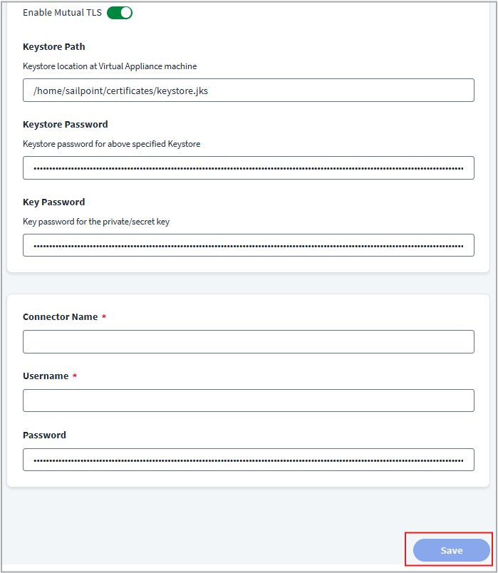Click the red asterisk beside Connector Name

pyautogui.click(x=104, y=317)
